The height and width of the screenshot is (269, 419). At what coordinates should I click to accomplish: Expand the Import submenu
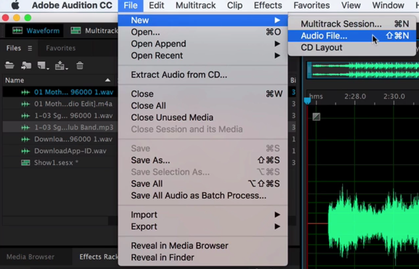tap(203, 215)
